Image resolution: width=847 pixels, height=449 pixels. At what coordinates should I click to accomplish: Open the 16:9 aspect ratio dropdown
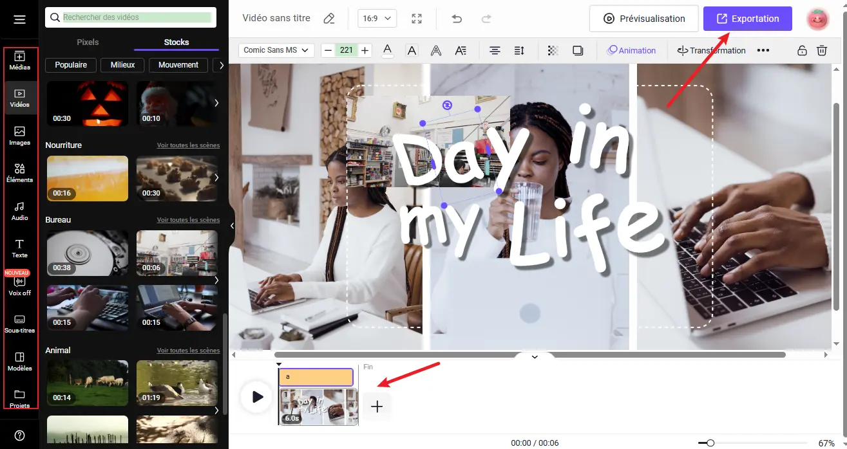377,19
